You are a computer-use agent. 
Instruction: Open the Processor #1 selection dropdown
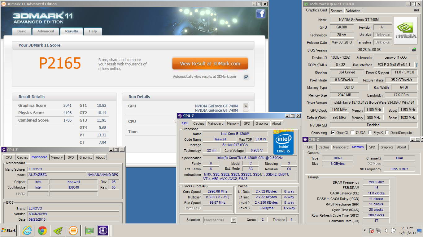point(233,220)
